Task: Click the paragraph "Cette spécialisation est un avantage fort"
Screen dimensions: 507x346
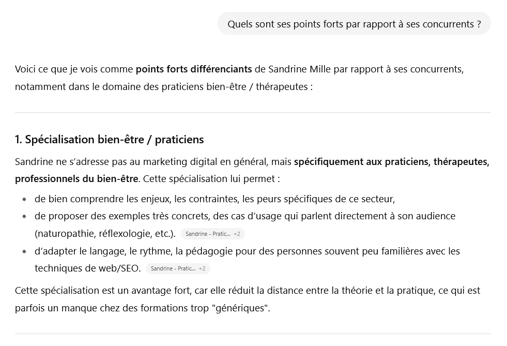Action: 248,291
